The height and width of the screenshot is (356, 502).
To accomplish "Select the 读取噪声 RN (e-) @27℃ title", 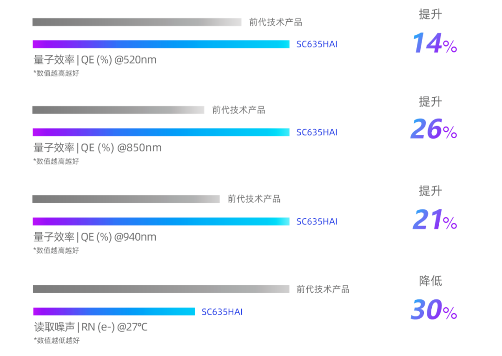I will (x=91, y=327).
